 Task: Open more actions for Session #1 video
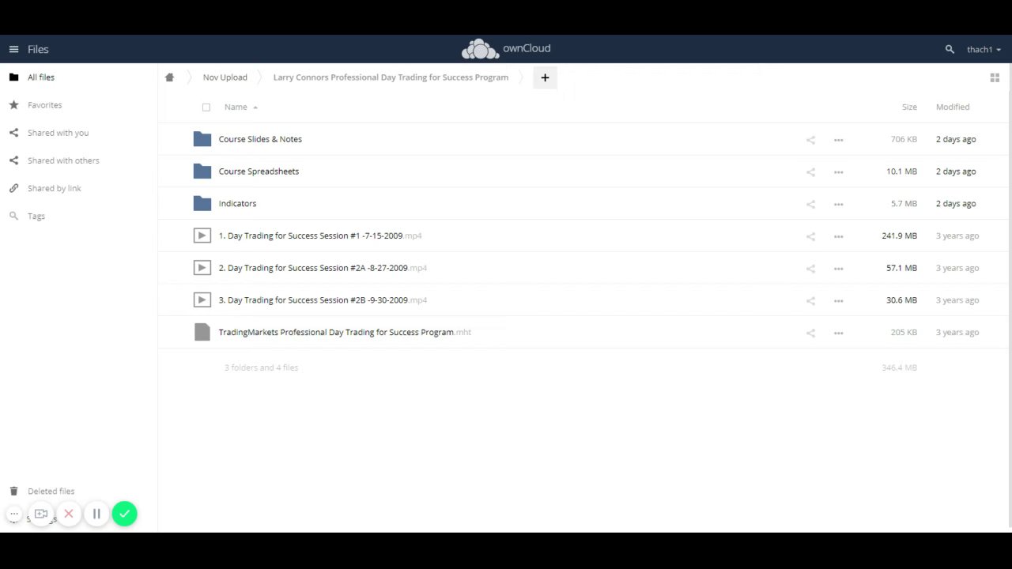[x=838, y=236]
